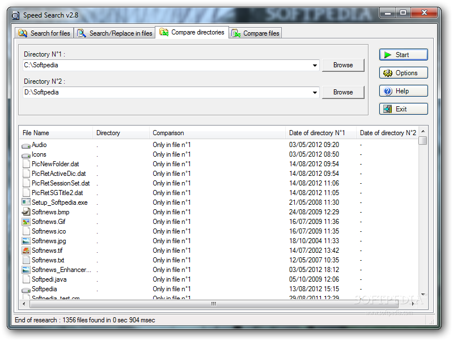This screenshot has height=341, width=453.
Task: Open Help
Action: (403, 91)
